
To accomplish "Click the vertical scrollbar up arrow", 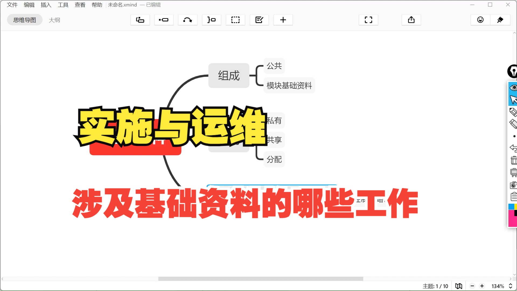I will coord(515,33).
